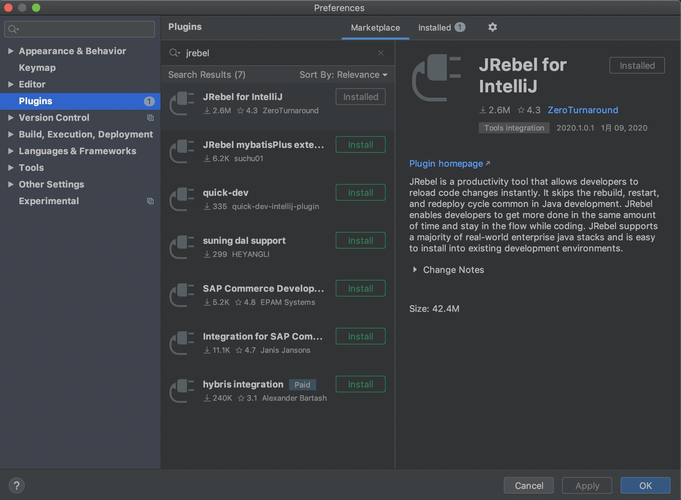Expand the Languages & Frameworks node
The width and height of the screenshot is (681, 500).
pos(11,151)
